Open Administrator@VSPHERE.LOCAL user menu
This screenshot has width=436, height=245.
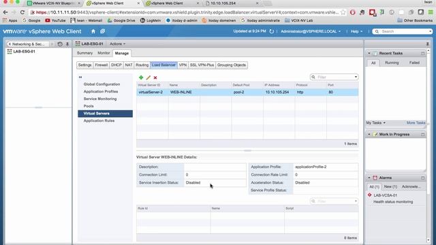click(x=311, y=31)
